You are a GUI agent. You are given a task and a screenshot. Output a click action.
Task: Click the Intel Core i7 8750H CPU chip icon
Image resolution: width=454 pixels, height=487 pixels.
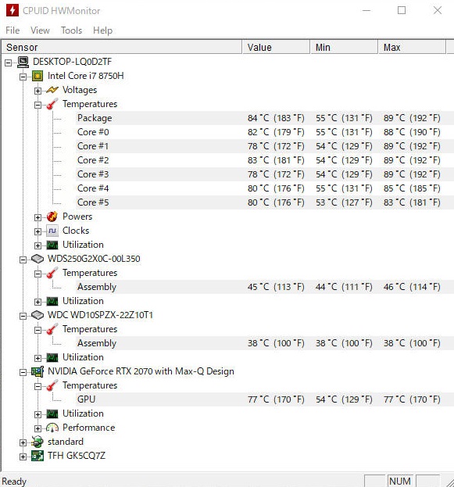click(x=38, y=76)
